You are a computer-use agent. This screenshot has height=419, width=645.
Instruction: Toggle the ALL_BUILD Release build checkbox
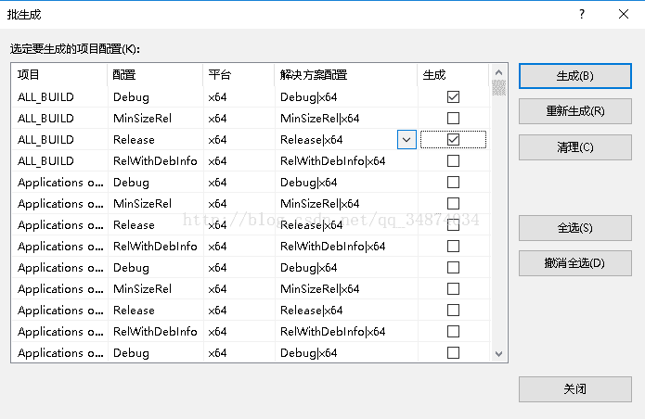point(453,140)
